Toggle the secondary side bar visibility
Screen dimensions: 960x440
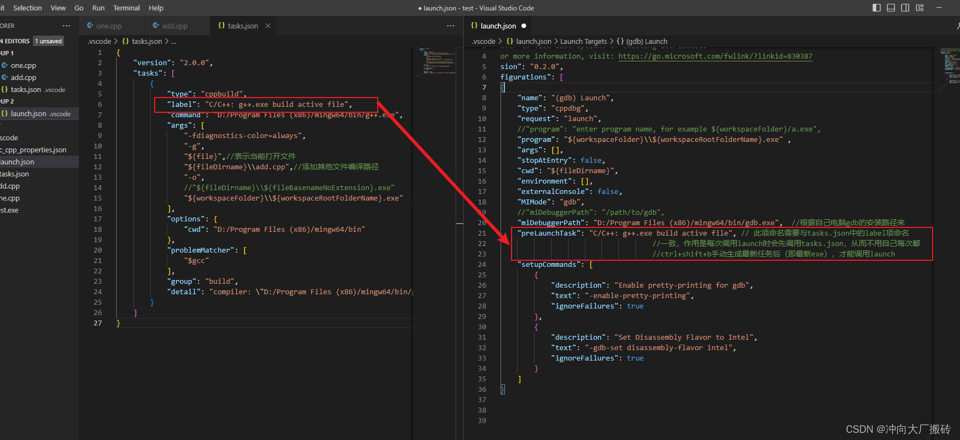pos(905,8)
